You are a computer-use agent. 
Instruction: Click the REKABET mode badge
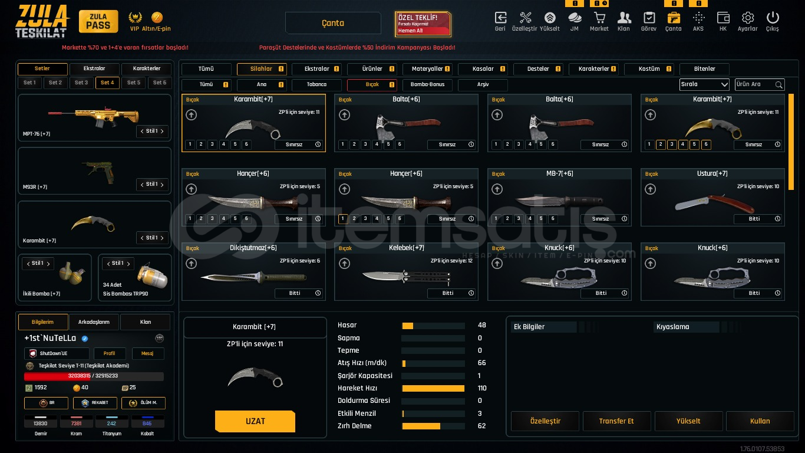(x=95, y=403)
